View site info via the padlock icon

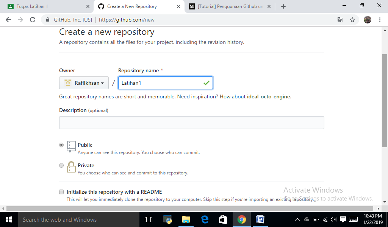point(48,20)
